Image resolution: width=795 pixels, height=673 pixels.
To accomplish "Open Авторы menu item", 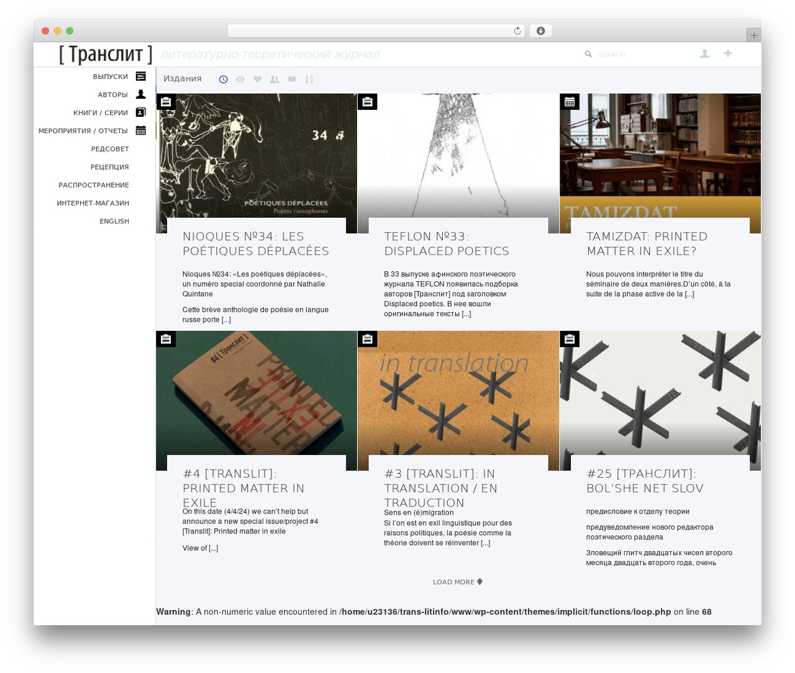I will point(112,95).
